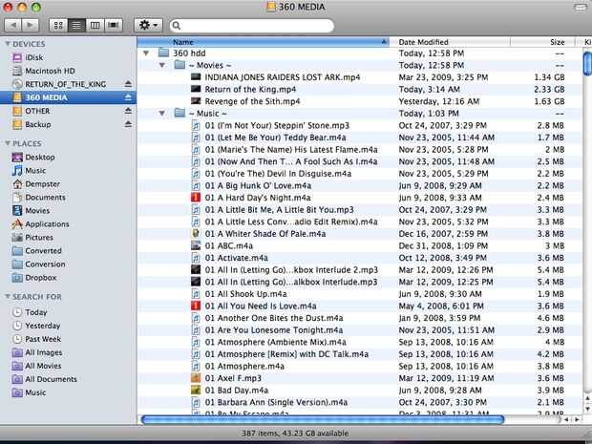Screen dimensions: 592x444
Task: Eject the OTHER volume
Action: [x=128, y=111]
